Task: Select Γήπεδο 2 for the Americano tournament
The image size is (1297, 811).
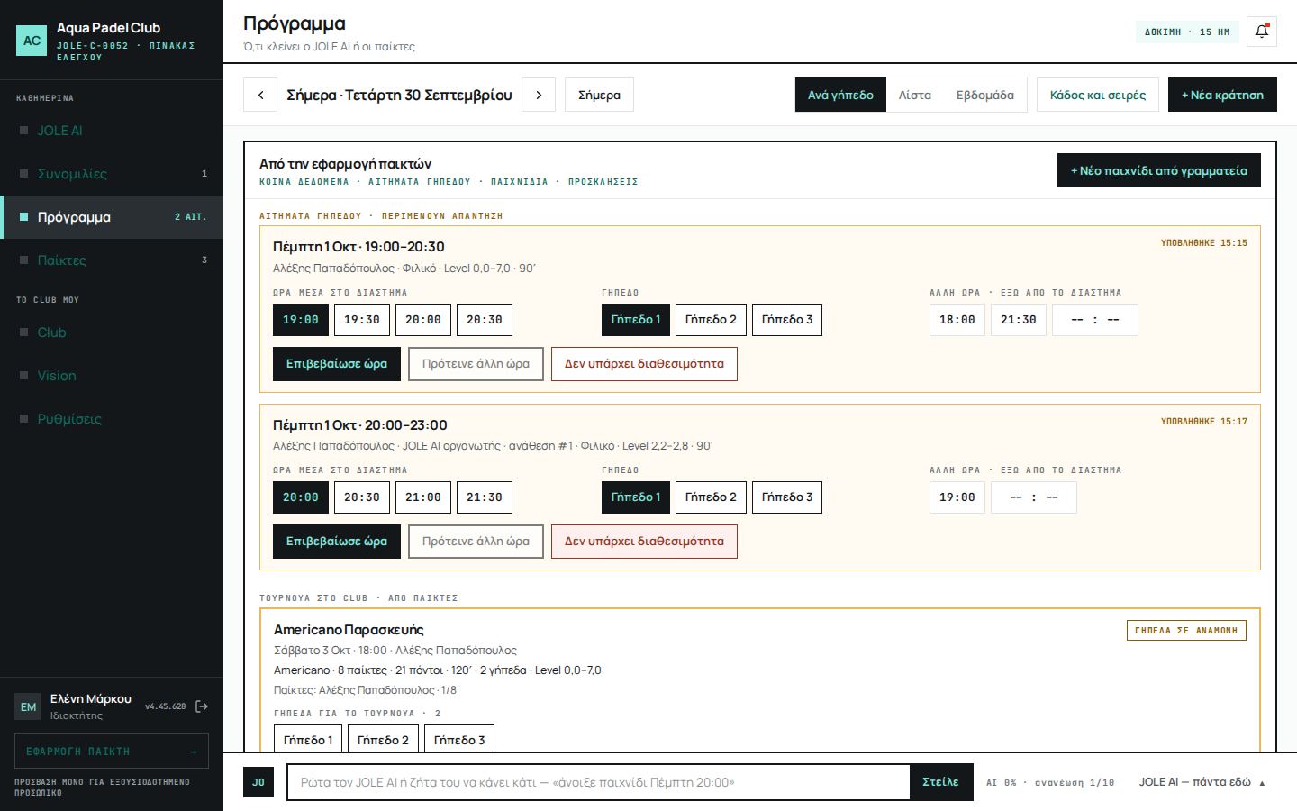Action: (383, 740)
